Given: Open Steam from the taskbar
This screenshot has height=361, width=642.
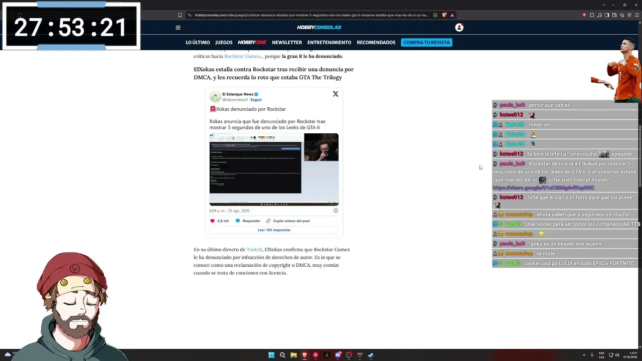Looking at the screenshot, I should click(371, 355).
